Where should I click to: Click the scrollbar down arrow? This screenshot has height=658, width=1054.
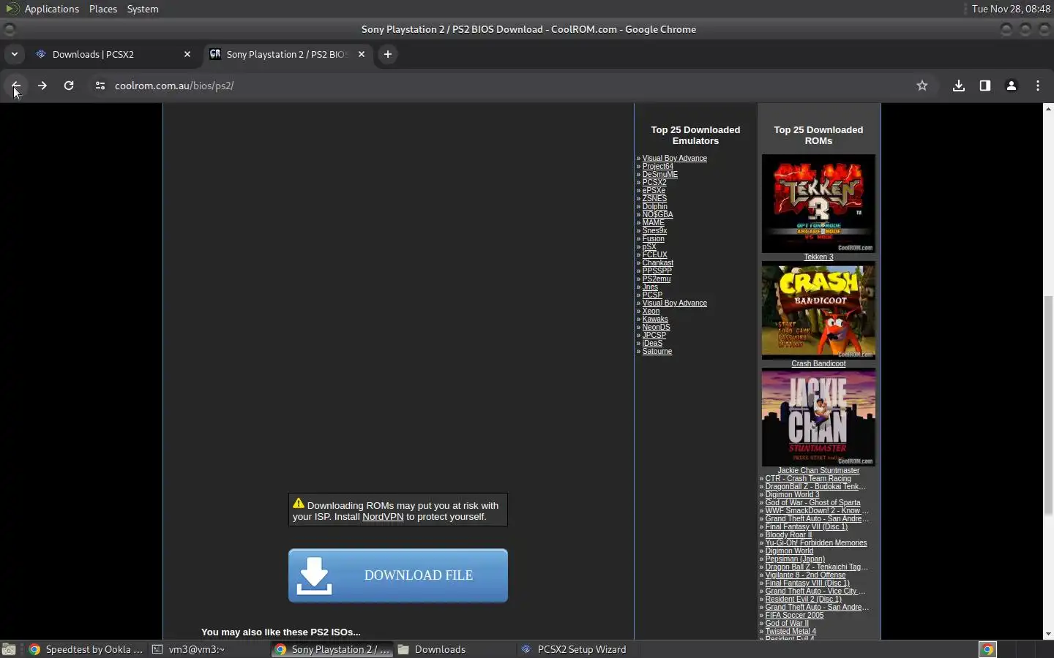point(1048,635)
